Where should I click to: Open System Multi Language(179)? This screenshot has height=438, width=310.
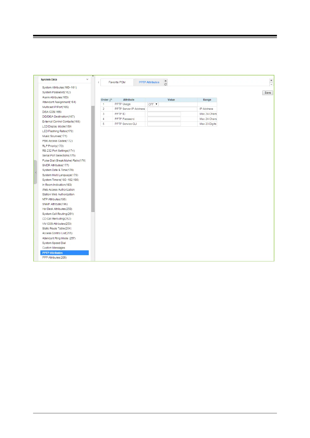(x=60, y=175)
